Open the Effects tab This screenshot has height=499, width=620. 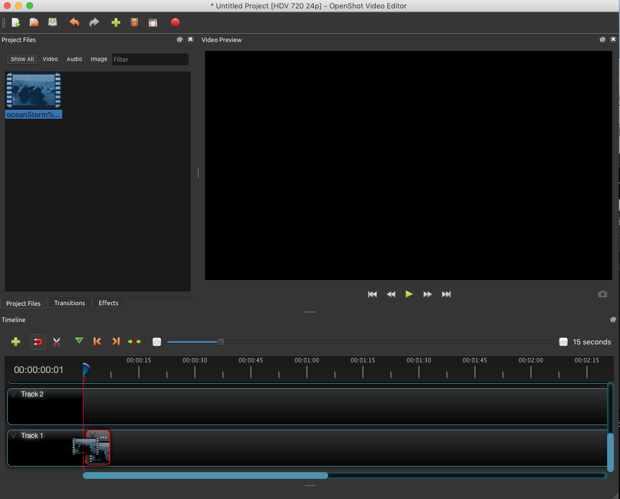click(108, 303)
